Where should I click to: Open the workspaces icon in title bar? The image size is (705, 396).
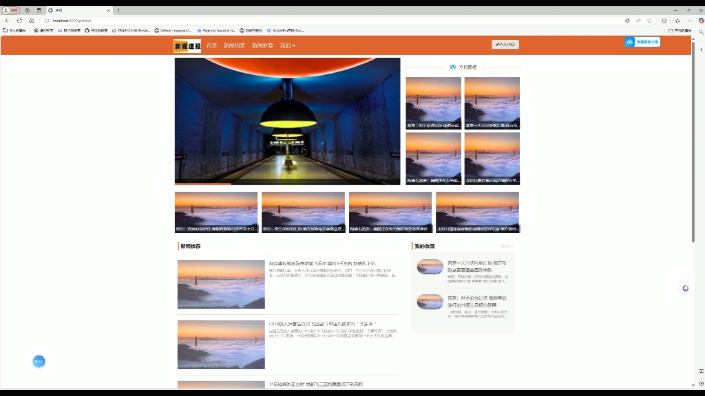click(x=27, y=10)
